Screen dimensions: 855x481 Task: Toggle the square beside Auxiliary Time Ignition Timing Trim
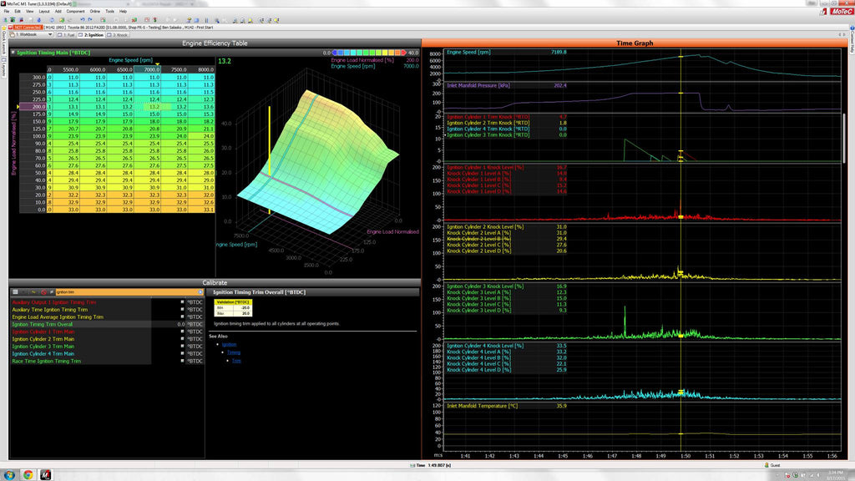click(x=182, y=309)
